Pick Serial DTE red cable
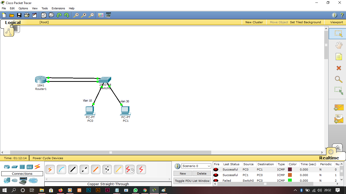The height and width of the screenshot is (194, 346). (x=141, y=169)
